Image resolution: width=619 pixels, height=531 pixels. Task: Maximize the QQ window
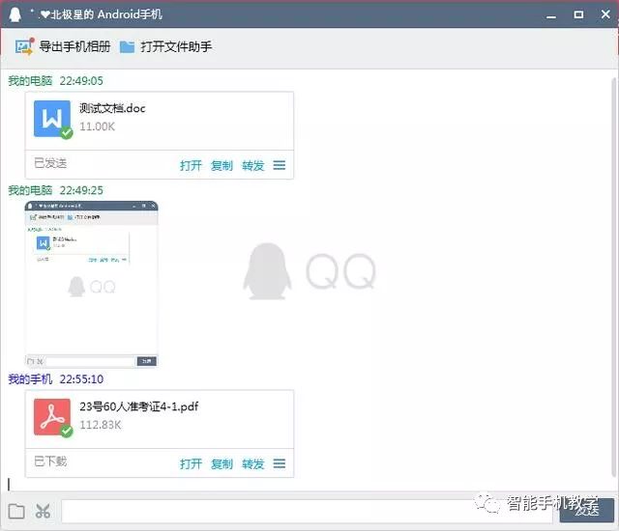coord(578,14)
